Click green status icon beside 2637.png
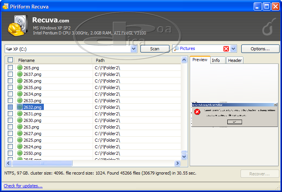Image resolution: width=282 pixels, height=192 pixels. pyautogui.click(x=20, y=74)
